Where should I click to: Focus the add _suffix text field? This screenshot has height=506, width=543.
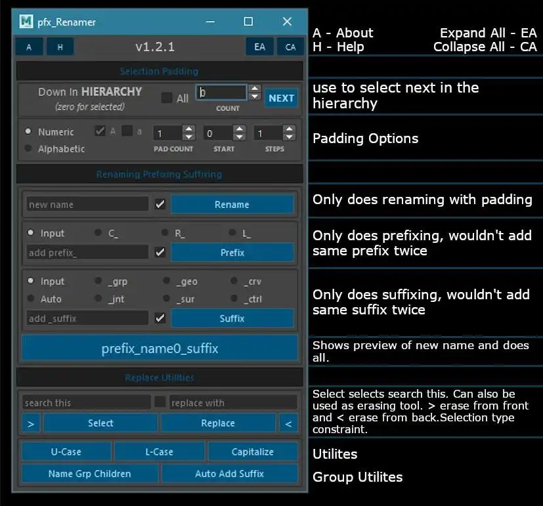click(87, 318)
